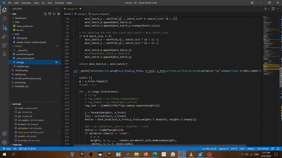Customize layout icon in title bar

click(x=252, y=3)
